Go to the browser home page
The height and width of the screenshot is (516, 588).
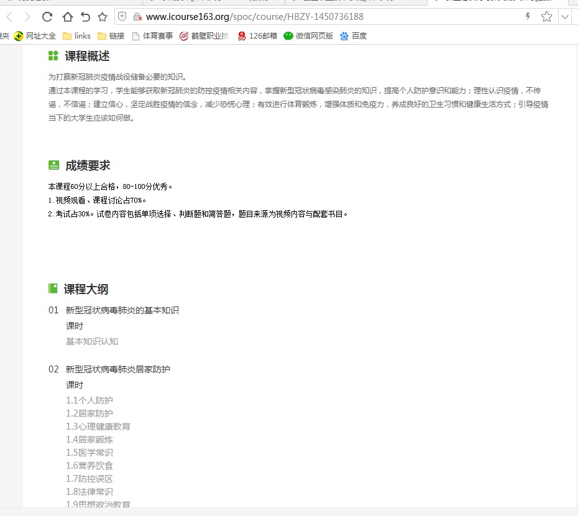pos(67,17)
